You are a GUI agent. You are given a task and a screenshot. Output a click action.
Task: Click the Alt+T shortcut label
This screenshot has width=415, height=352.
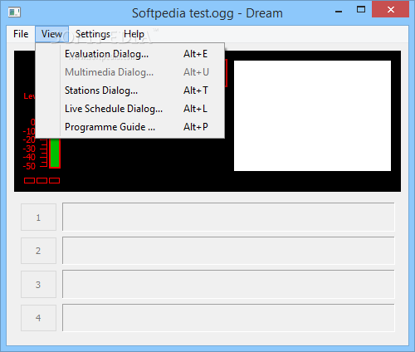click(x=196, y=90)
